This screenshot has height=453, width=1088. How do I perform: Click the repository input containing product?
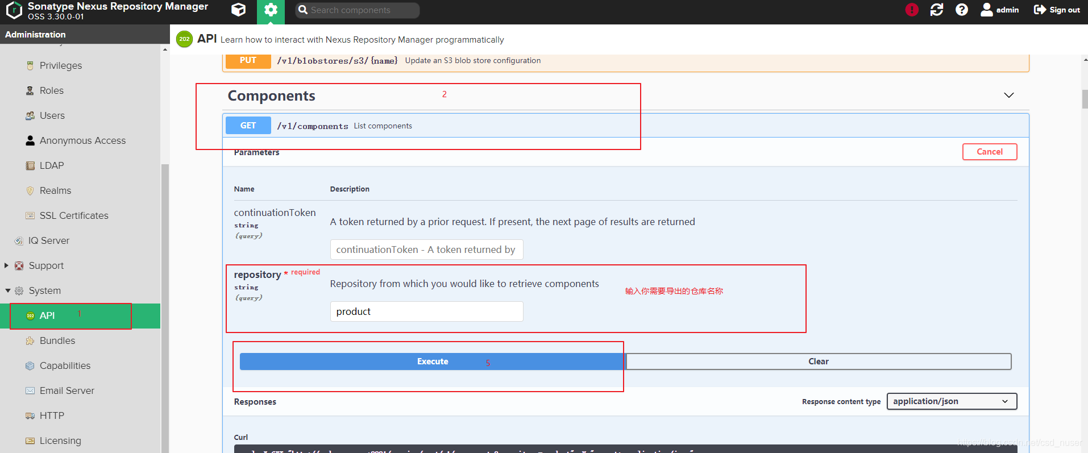pyautogui.click(x=426, y=311)
